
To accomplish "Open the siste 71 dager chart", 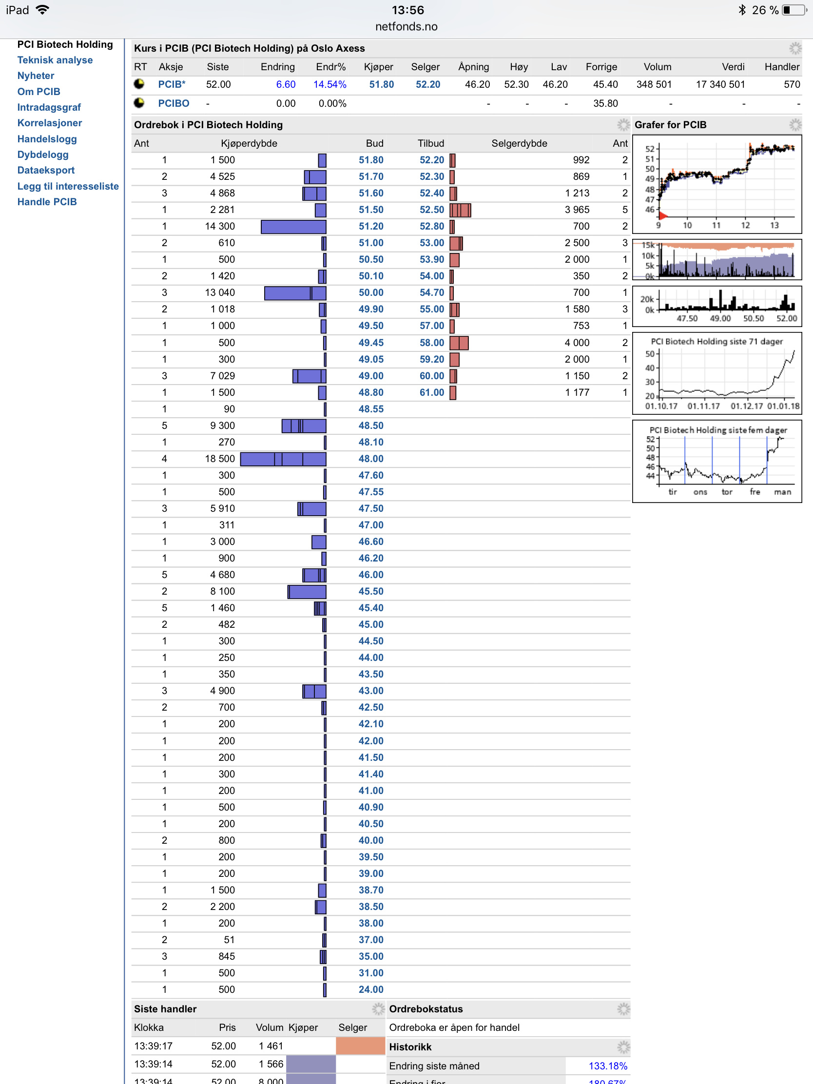I will pos(717,373).
